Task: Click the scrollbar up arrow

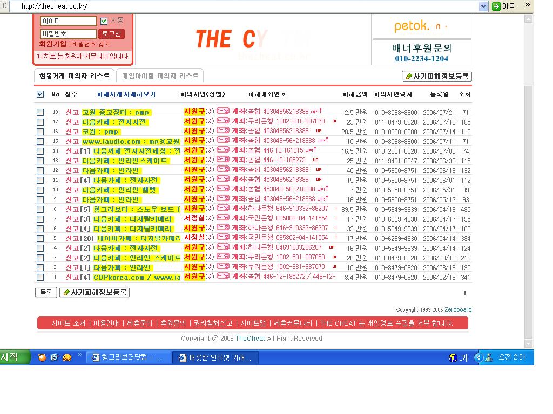Action: [528, 19]
